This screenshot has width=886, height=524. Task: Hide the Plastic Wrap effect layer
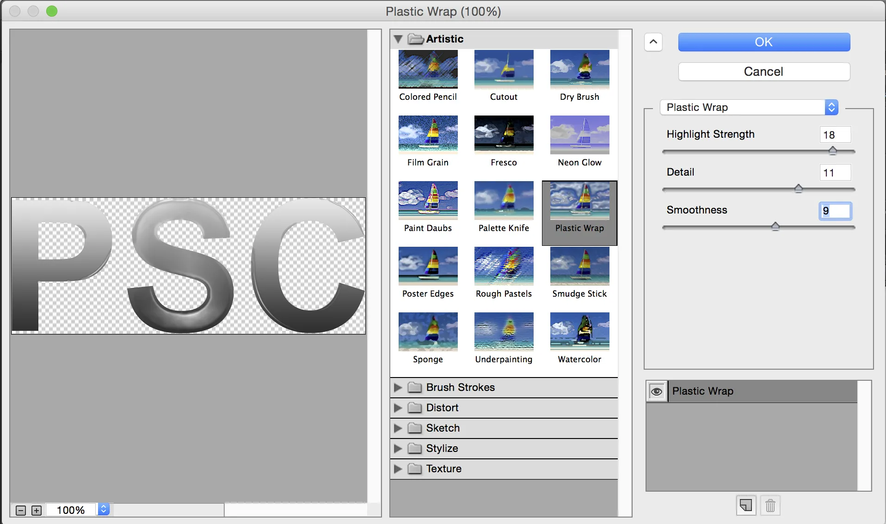(x=656, y=392)
